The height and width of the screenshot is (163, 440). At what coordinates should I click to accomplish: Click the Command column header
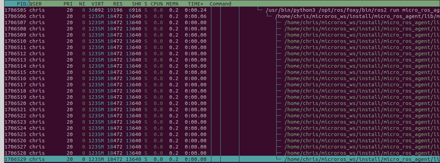[220, 4]
